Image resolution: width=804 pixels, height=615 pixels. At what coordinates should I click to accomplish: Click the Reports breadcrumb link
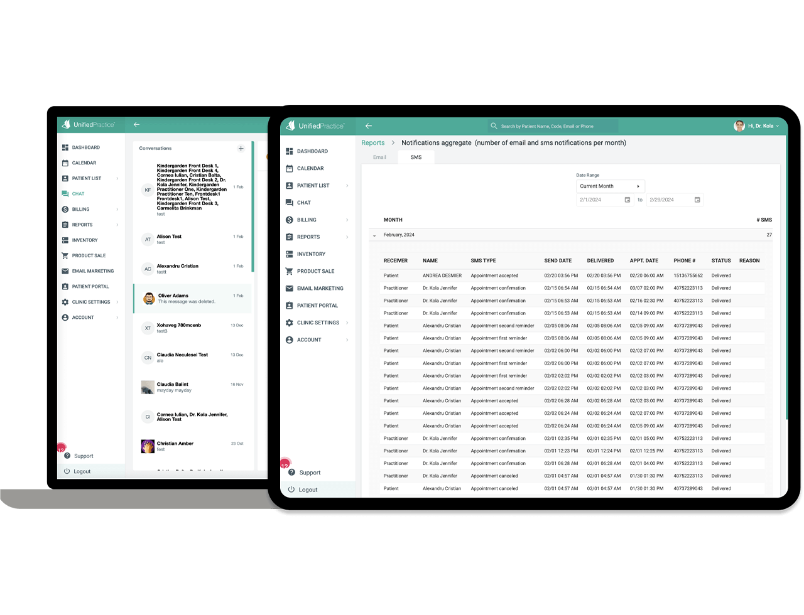pyautogui.click(x=372, y=143)
